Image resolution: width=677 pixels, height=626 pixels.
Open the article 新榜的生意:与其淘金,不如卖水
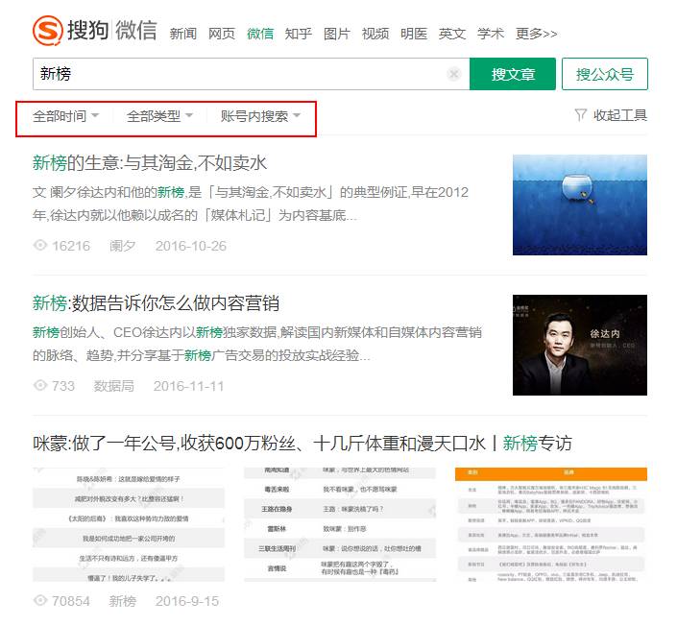click(x=149, y=162)
